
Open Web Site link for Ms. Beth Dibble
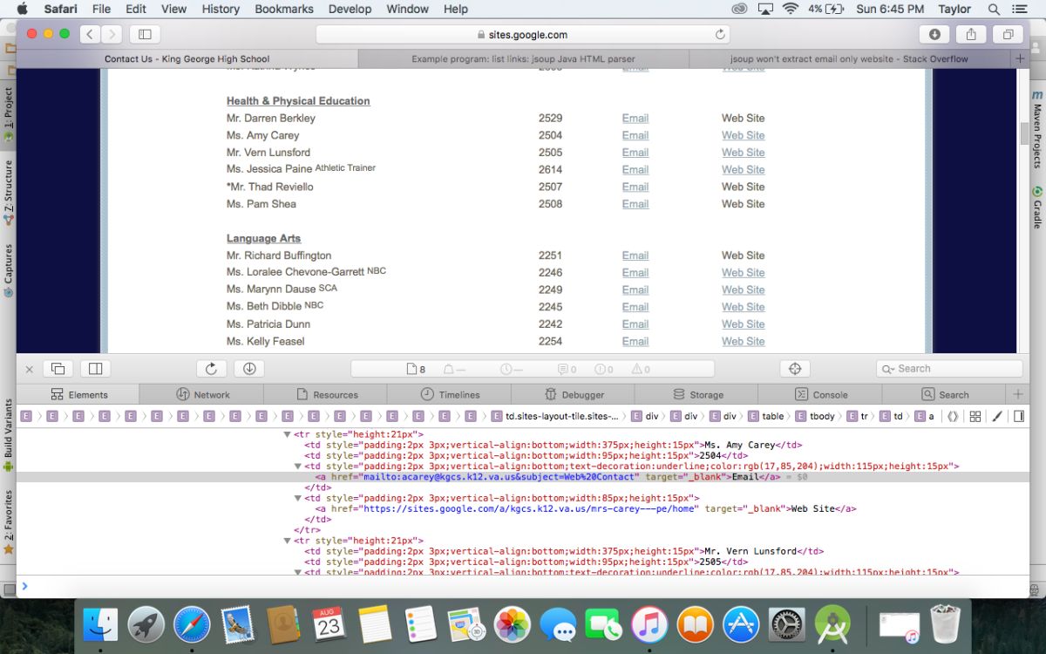(x=743, y=307)
